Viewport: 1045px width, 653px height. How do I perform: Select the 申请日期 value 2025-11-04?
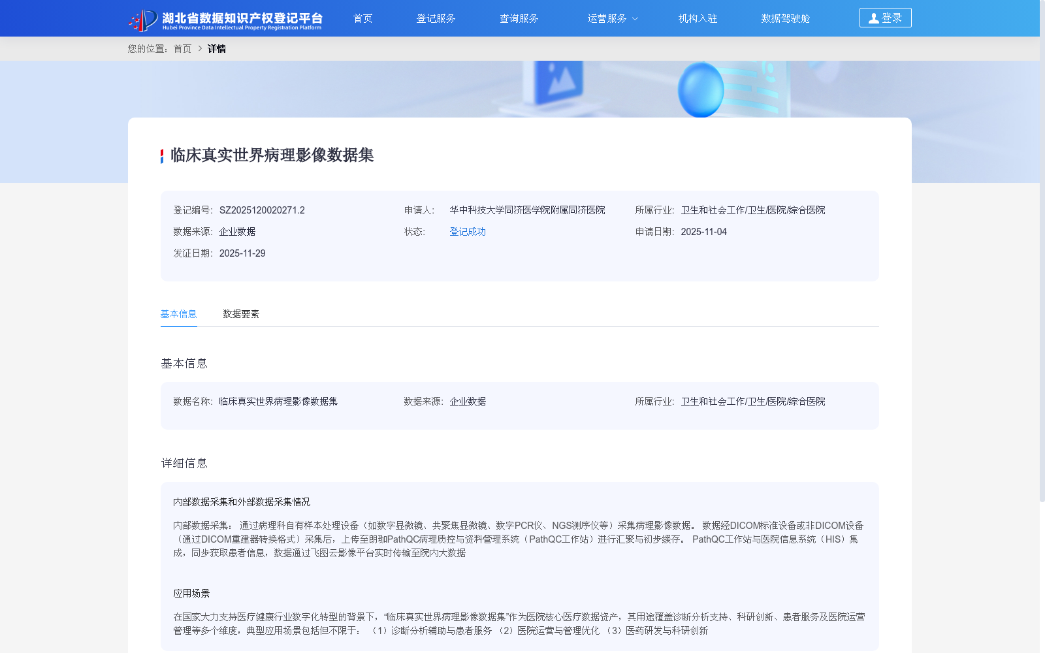[703, 232]
